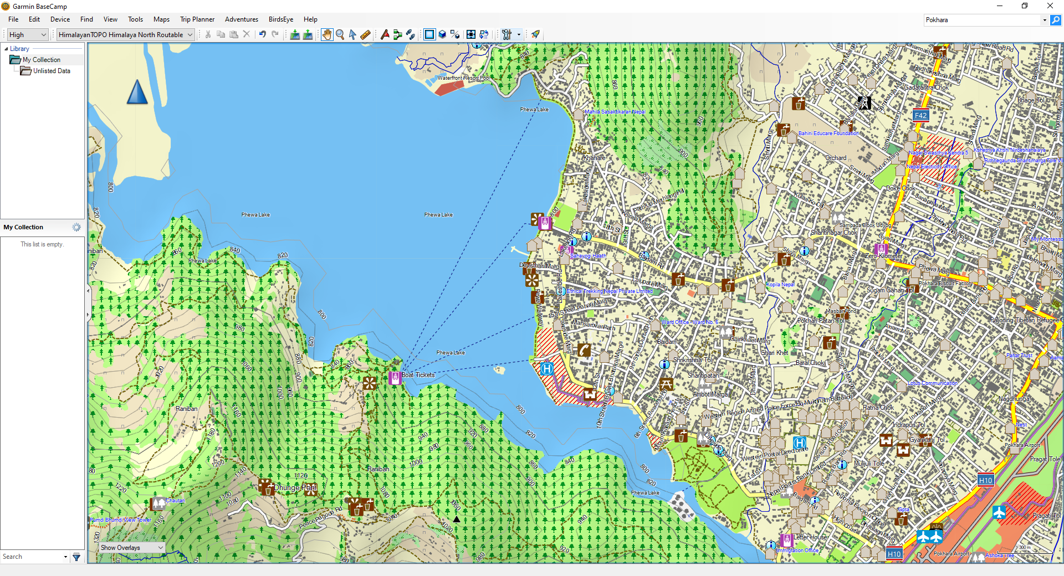
Task: Select the Hand pan tool
Action: point(327,34)
